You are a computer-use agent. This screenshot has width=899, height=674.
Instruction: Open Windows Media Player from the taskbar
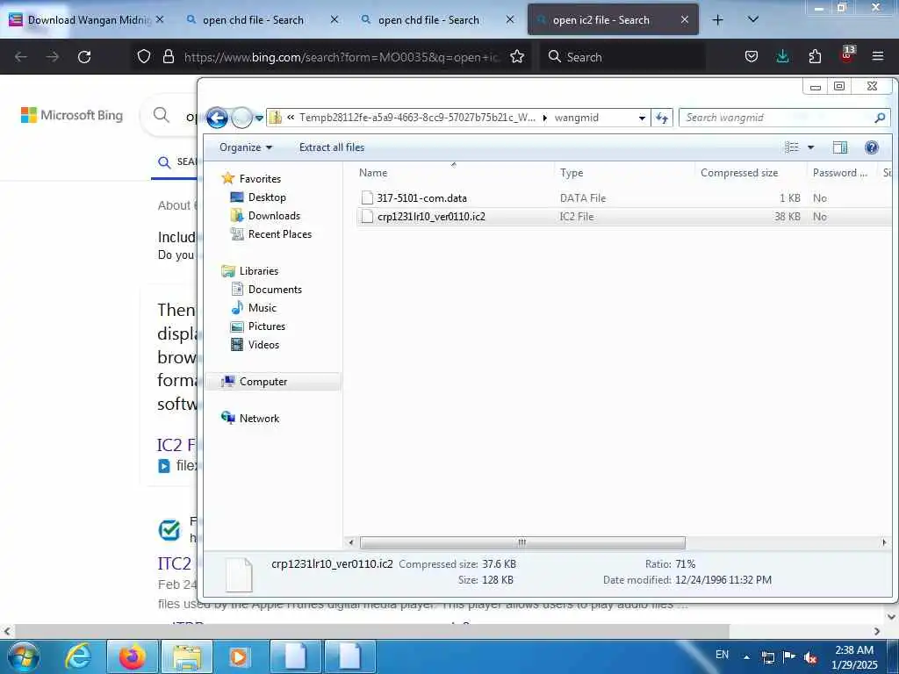pyautogui.click(x=239, y=656)
